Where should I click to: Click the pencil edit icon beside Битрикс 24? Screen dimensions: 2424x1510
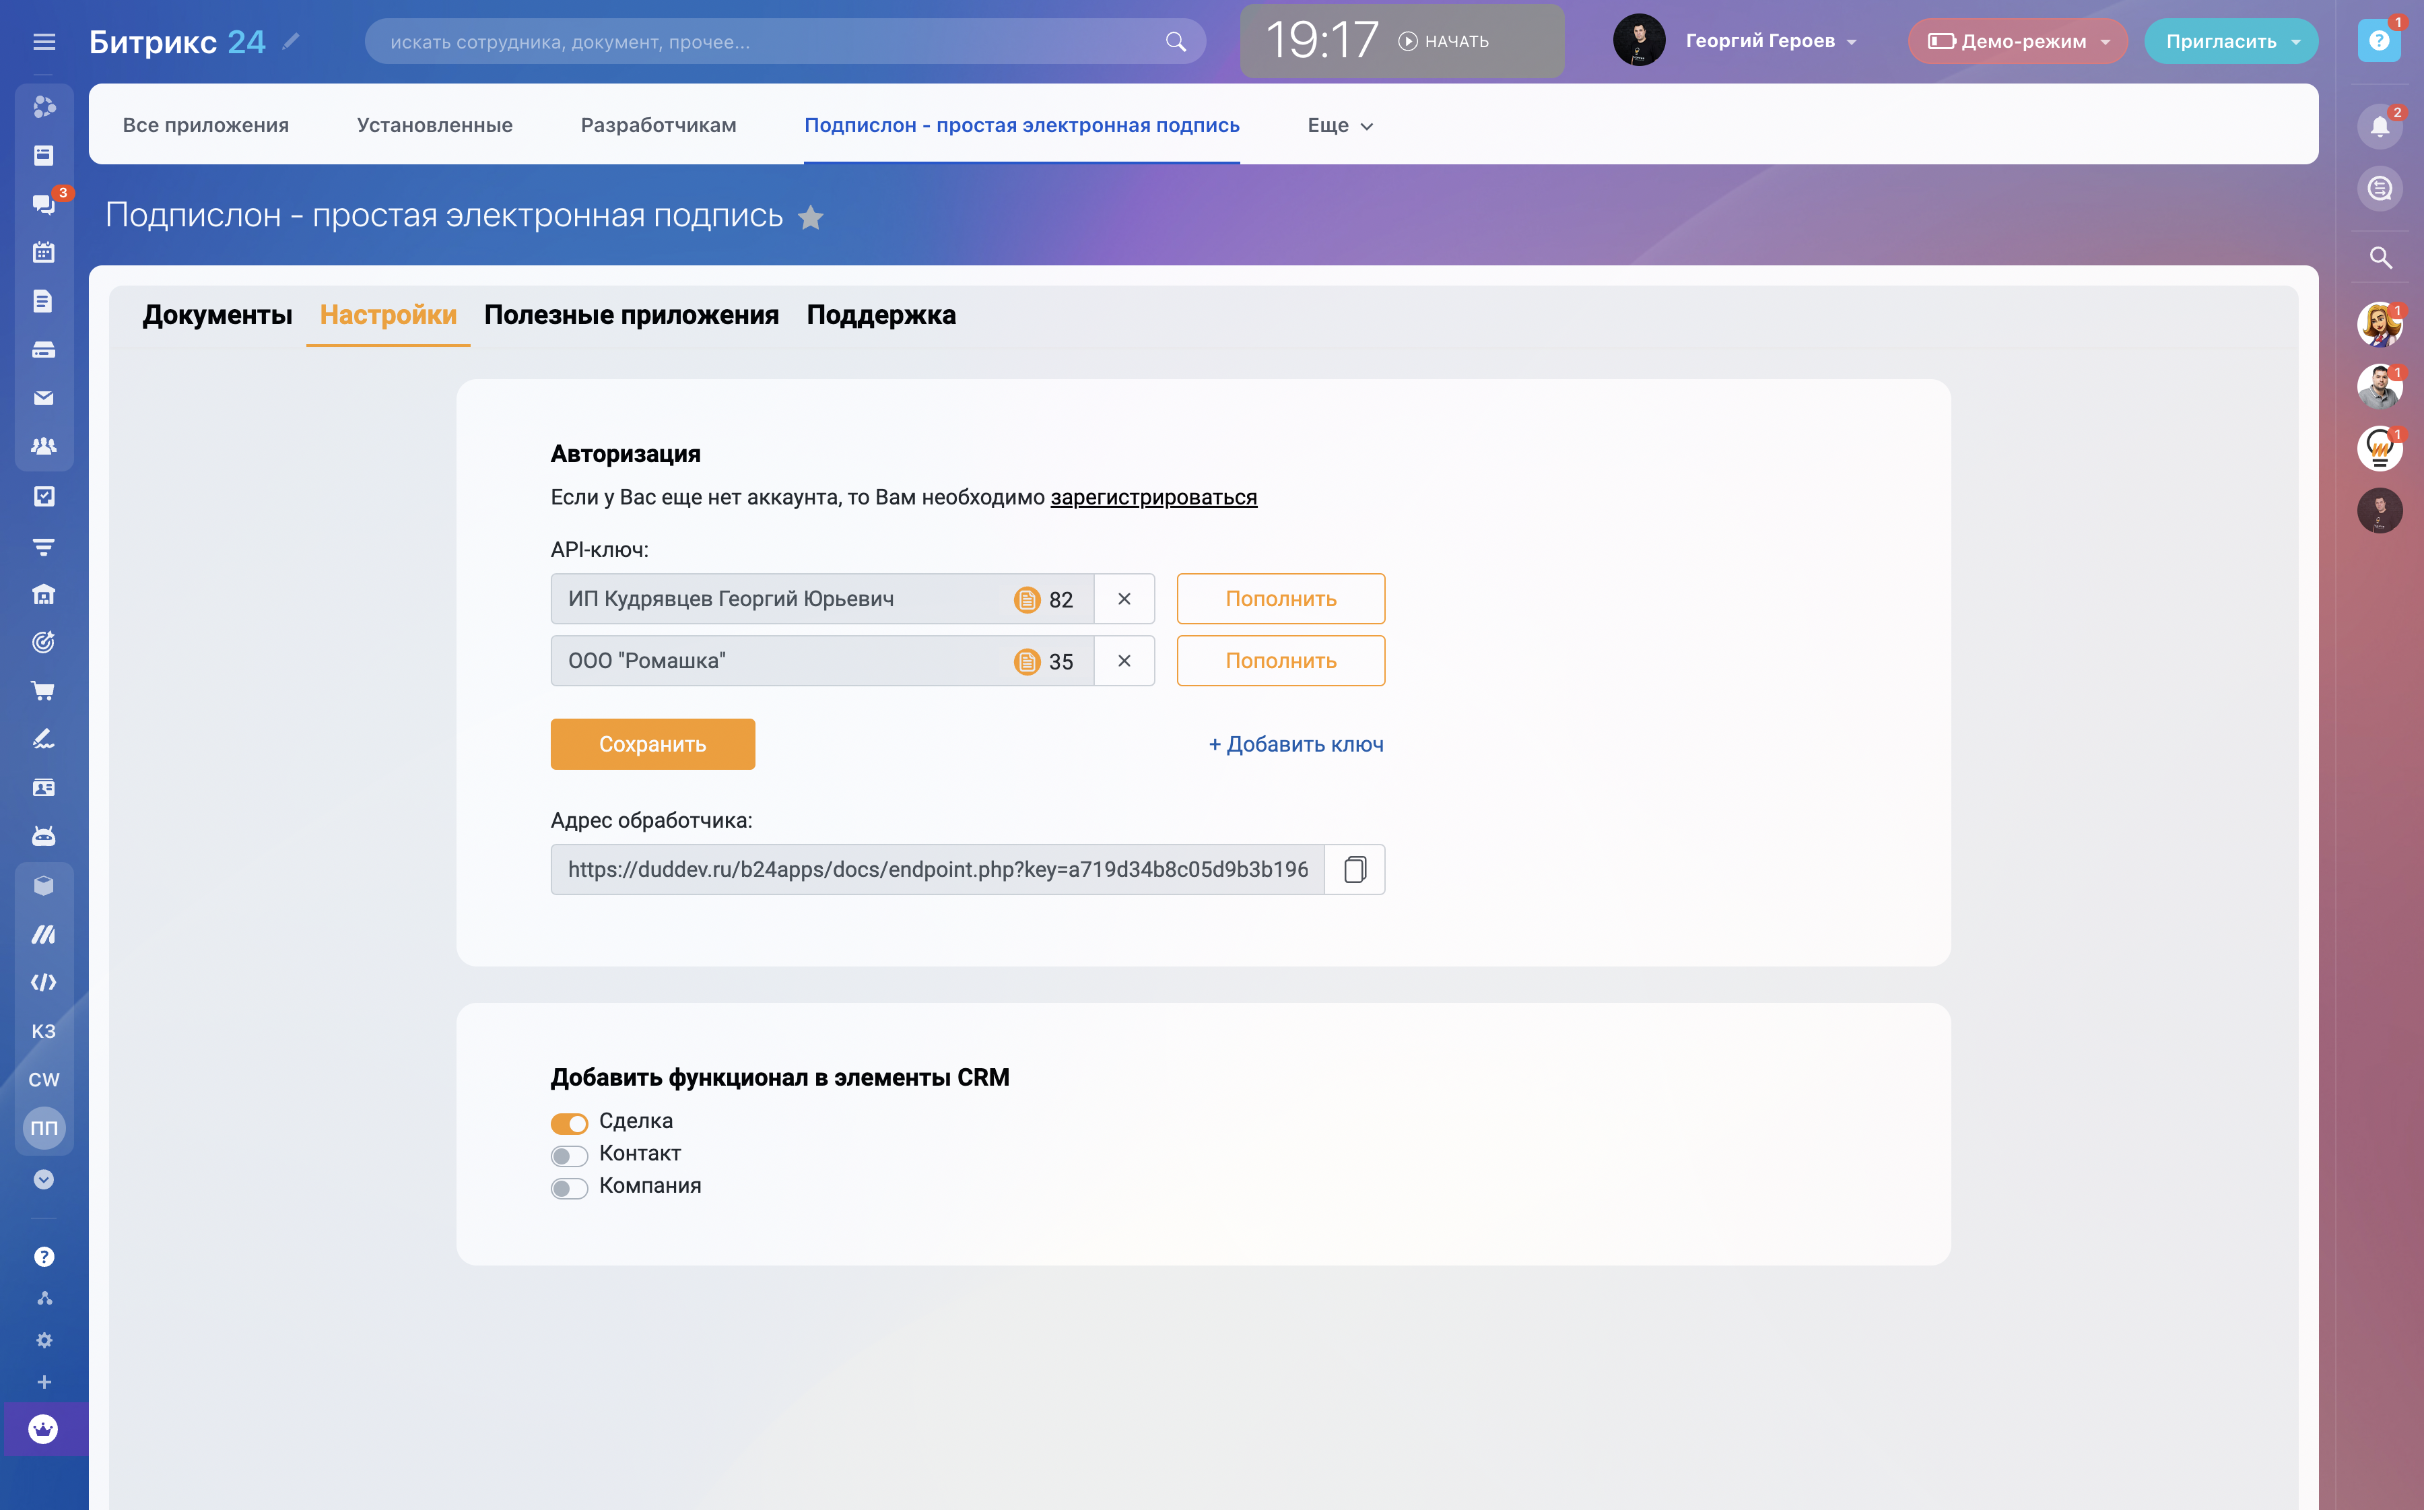coord(290,41)
